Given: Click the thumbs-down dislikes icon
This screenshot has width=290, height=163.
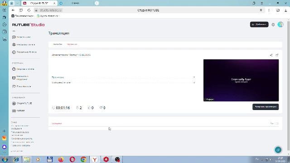Looking at the screenshot, I should click(101, 108).
